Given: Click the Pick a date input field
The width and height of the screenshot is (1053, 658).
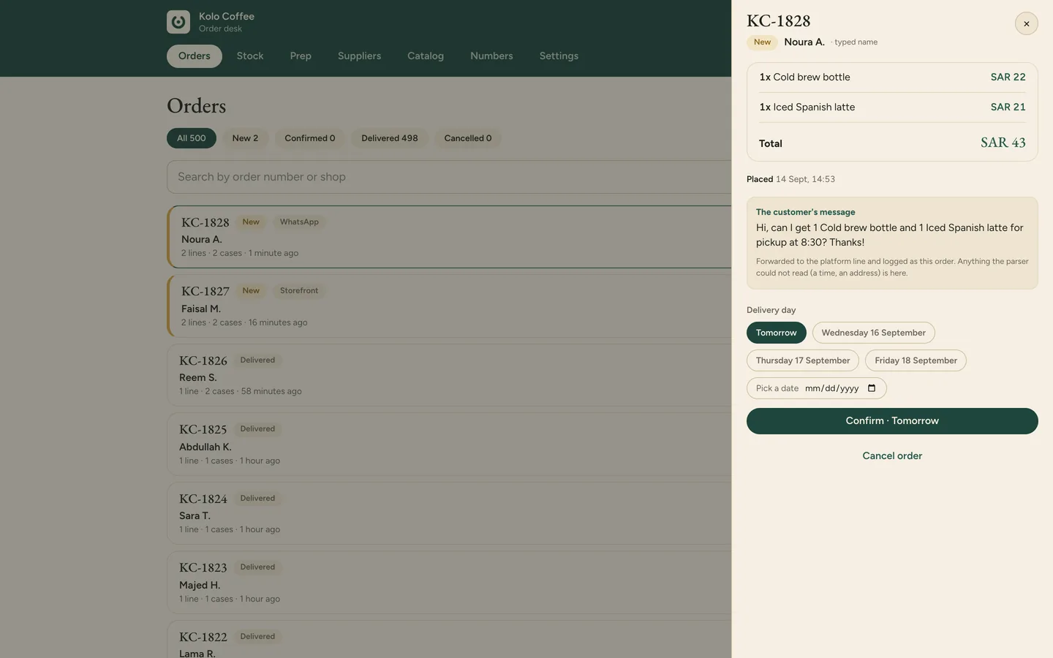Looking at the screenshot, I should coord(816,388).
